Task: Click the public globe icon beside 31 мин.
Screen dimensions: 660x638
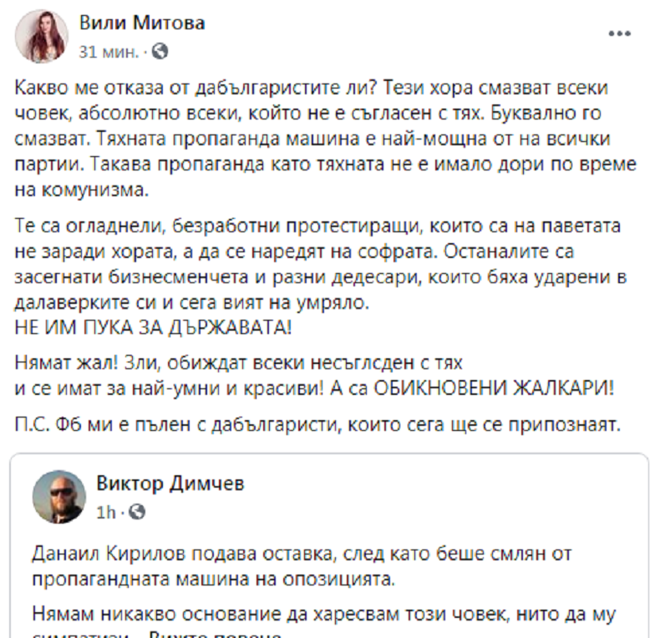Action: point(161,51)
